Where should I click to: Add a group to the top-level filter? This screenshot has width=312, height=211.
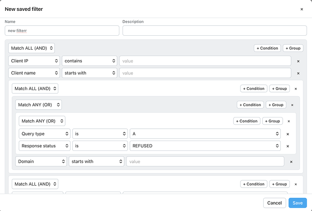[x=293, y=48]
